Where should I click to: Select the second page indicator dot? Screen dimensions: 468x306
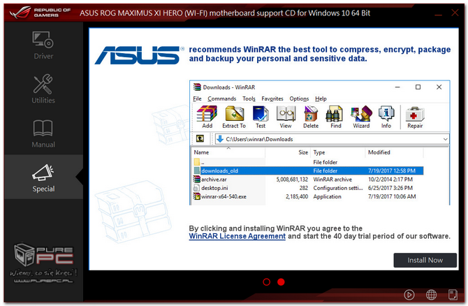(281, 282)
